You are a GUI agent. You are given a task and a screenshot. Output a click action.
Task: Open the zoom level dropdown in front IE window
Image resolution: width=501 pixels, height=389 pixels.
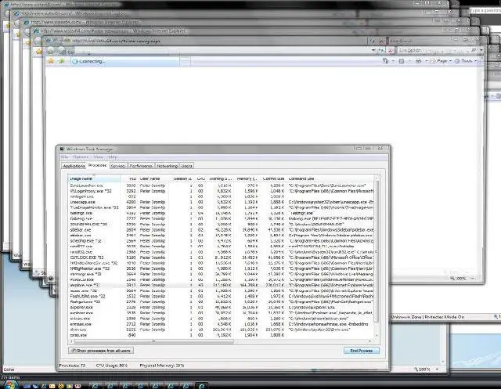(473, 279)
